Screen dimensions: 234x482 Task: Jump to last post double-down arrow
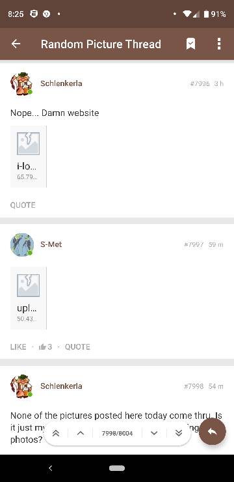click(179, 433)
